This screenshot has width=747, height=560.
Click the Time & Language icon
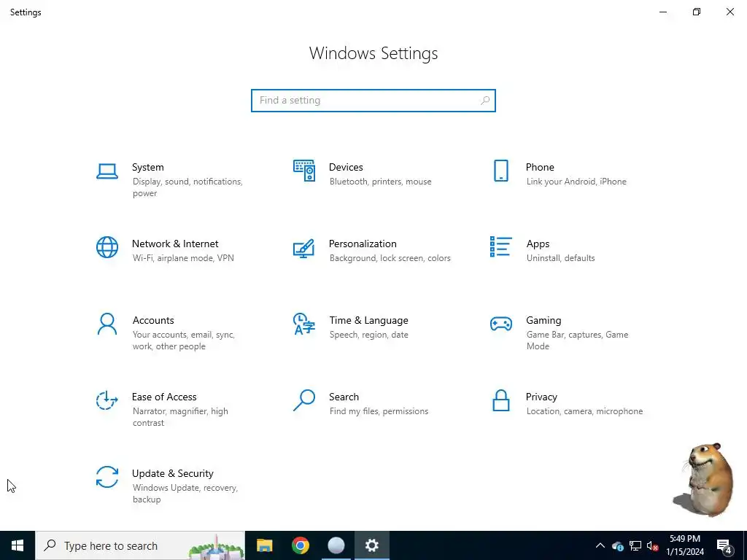tap(304, 324)
